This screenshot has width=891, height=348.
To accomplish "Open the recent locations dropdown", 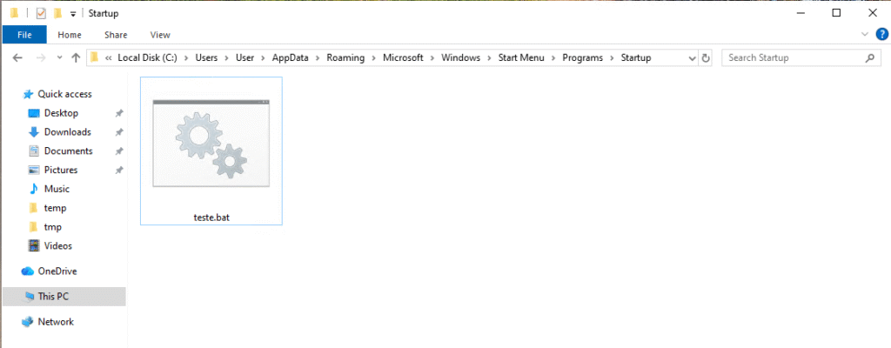I will tap(58, 58).
